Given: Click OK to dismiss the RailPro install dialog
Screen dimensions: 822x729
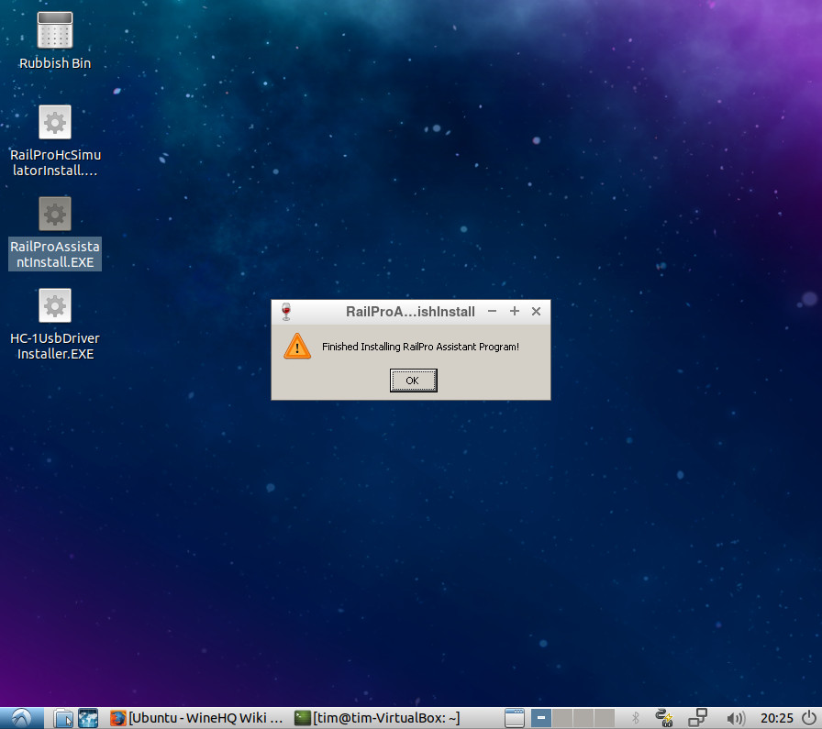Looking at the screenshot, I should tap(413, 380).
